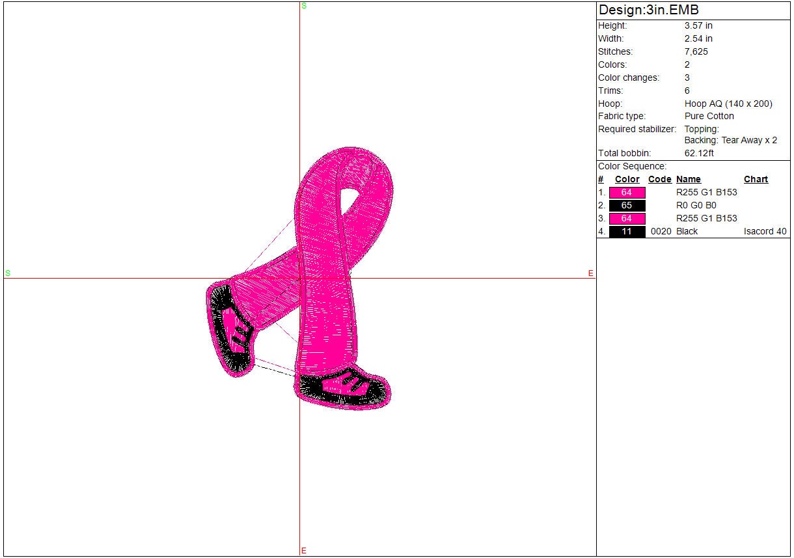Image resolution: width=794 pixels, height=558 pixels.
Task: Click the R0 G0 B0 color name
Action: 696,206
